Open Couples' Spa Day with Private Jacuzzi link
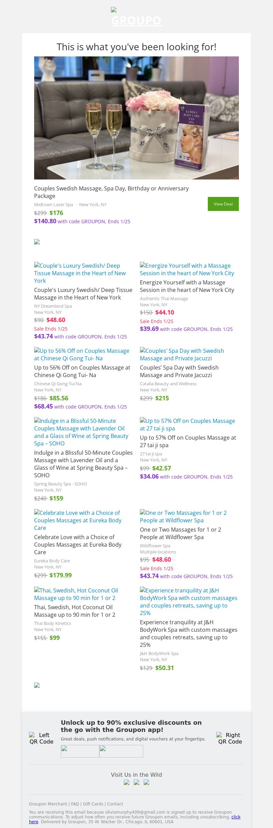Viewport: 273px width, 828px height. tap(182, 355)
